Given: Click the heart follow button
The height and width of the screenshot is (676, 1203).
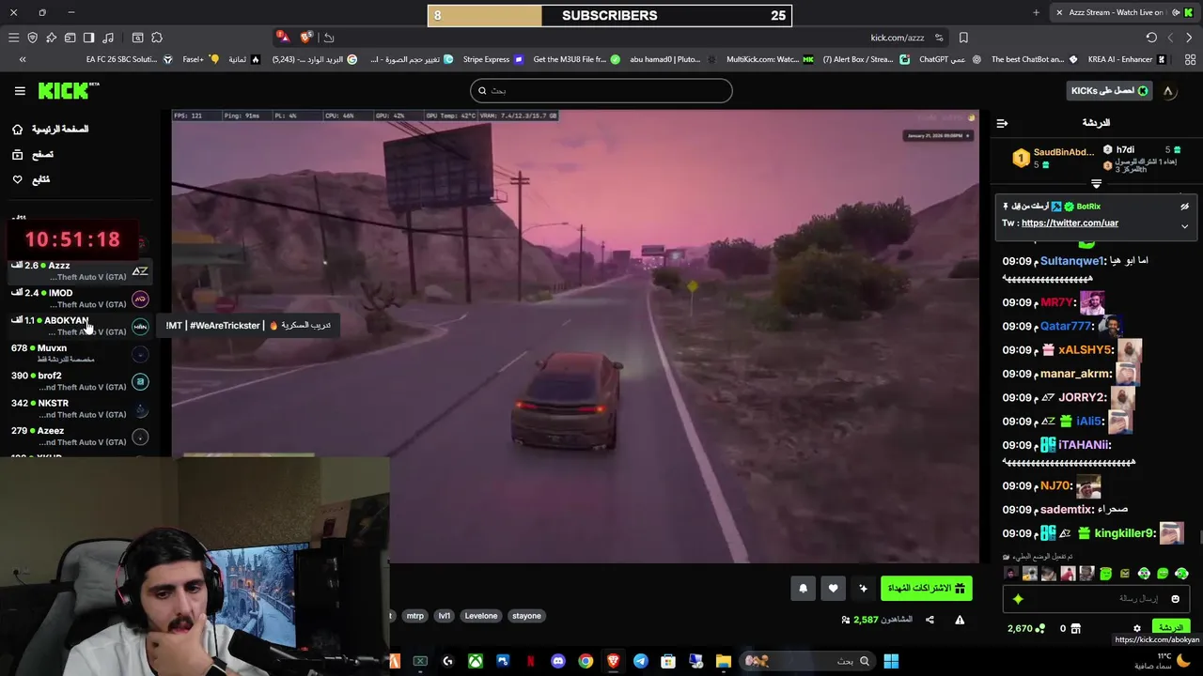Looking at the screenshot, I should pos(833,589).
